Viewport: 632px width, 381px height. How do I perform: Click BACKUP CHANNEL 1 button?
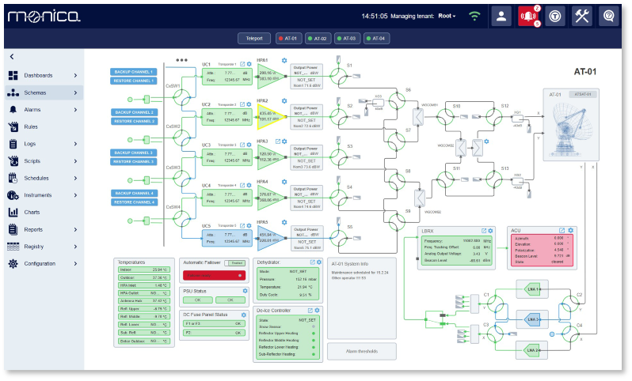133,72
